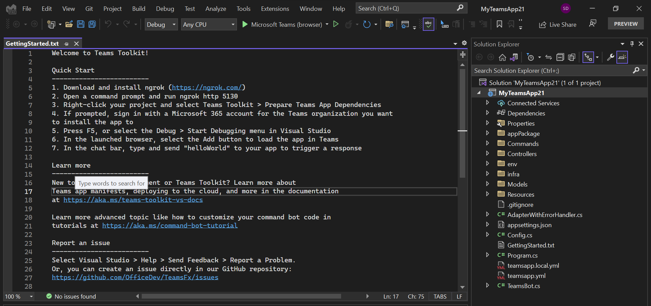Click the Open File folder icon
The image size is (651, 306).
tap(69, 24)
